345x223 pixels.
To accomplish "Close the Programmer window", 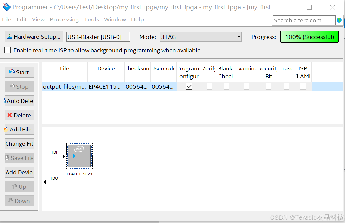I will point(332,7).
